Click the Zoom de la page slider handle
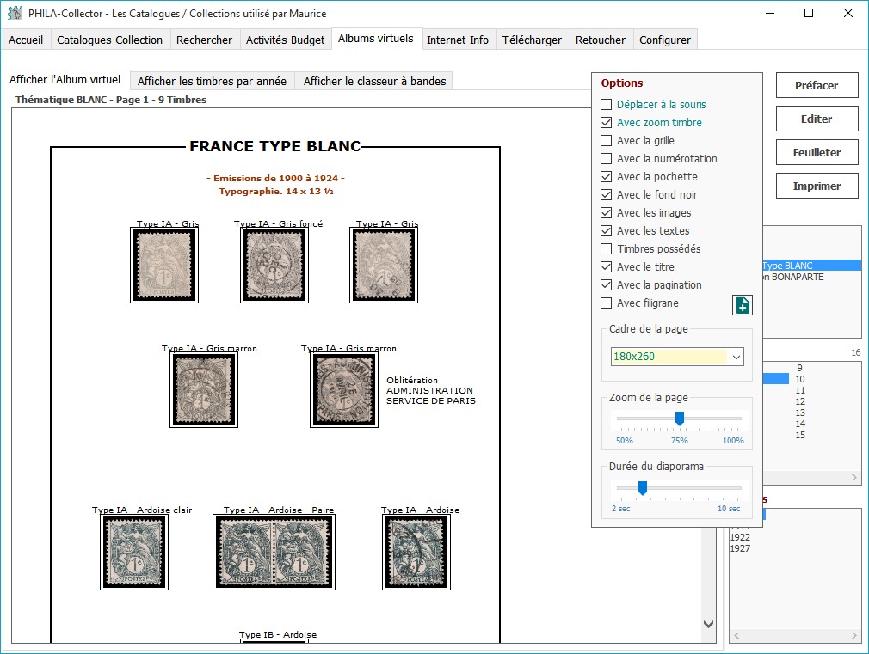The image size is (869, 654). pos(680,419)
